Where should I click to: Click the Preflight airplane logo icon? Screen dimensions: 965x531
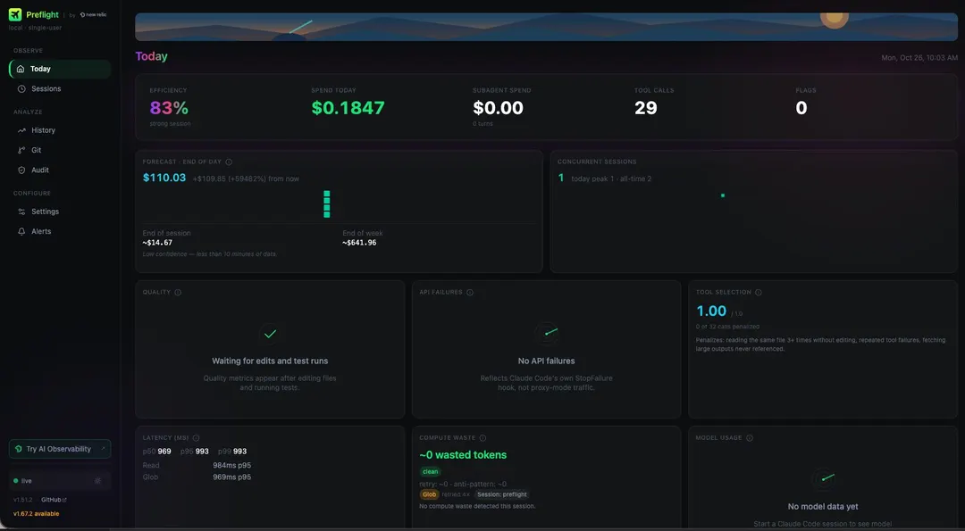tap(15, 15)
